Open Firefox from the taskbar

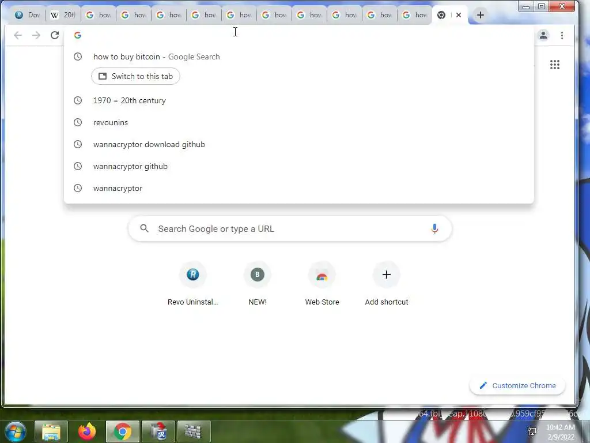[x=87, y=431]
